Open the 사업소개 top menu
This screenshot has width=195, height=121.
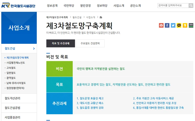point(119,6)
